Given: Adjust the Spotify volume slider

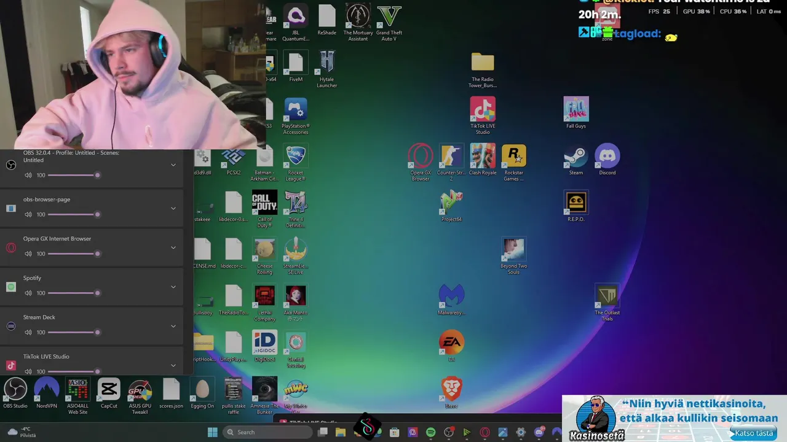Looking at the screenshot, I should [x=74, y=293].
